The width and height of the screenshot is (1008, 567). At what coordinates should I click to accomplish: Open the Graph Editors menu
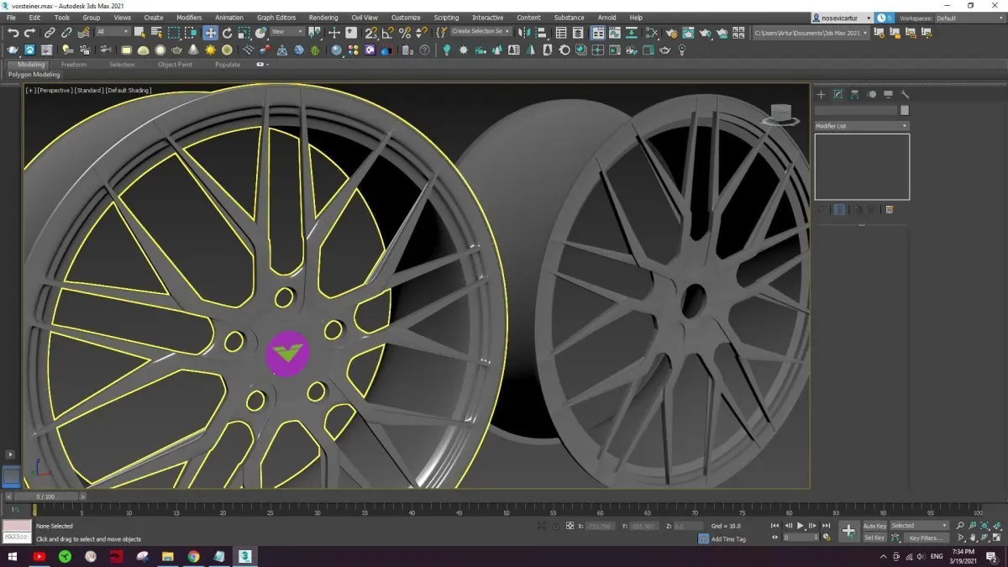276,18
